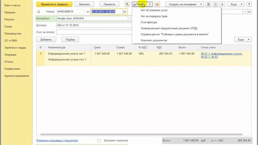Click the Записать button
This screenshot has width=258, height=145.
pyautogui.click(x=84, y=4)
